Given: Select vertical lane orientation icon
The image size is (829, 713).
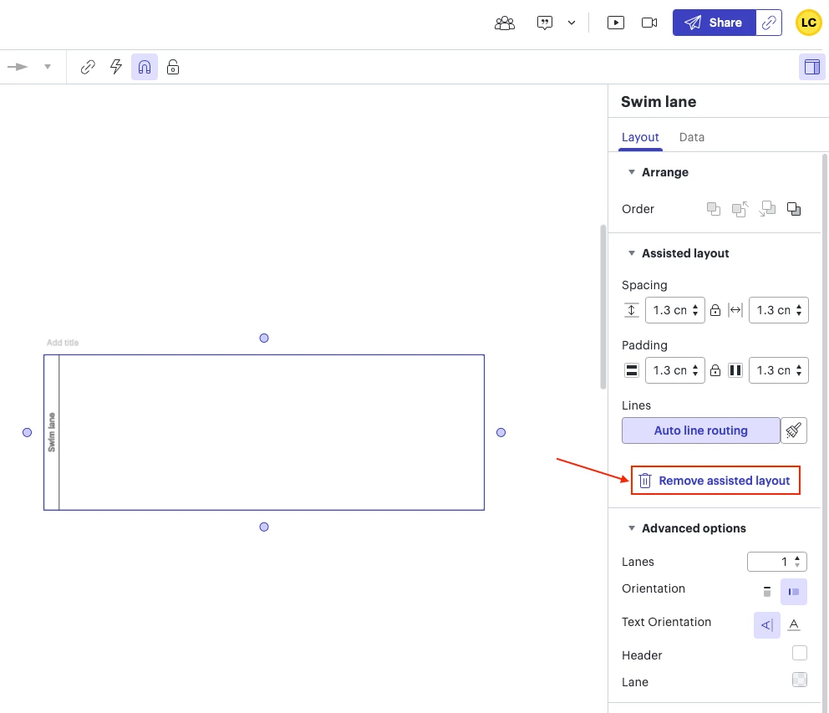Looking at the screenshot, I should [x=766, y=591].
